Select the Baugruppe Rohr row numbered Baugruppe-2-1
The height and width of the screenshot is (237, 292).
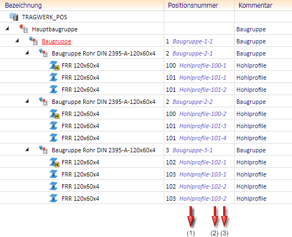(x=104, y=53)
